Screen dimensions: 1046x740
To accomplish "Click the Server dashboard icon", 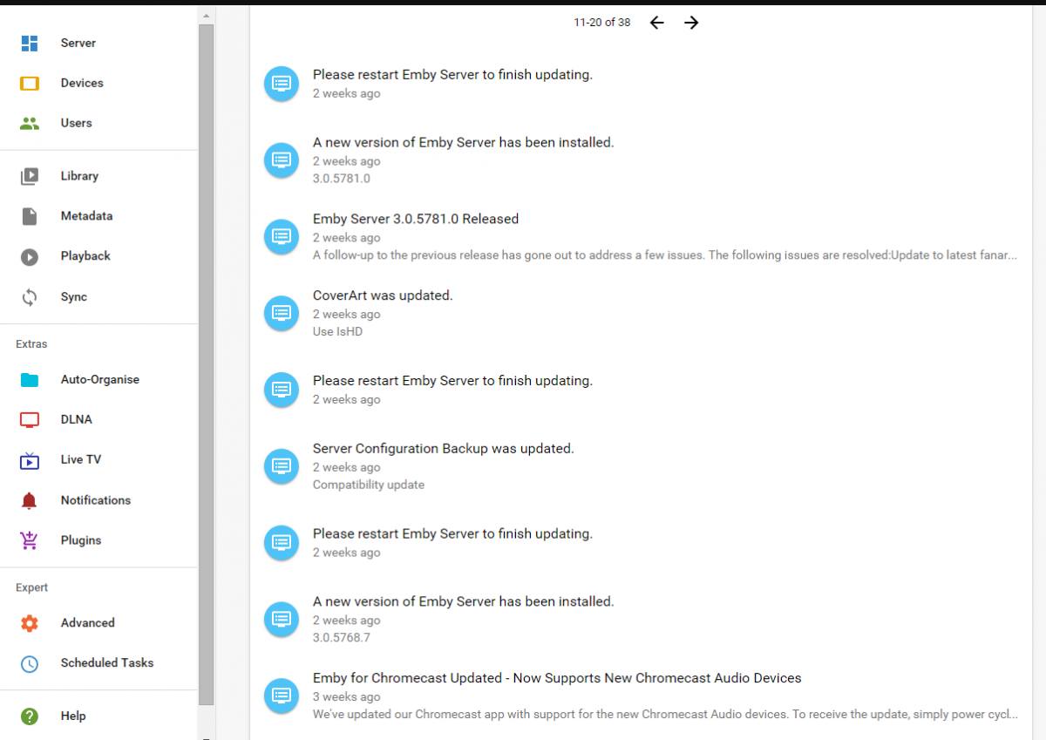I will click(x=30, y=43).
